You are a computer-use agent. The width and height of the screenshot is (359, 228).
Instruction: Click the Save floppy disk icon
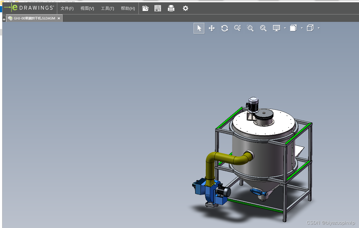(x=158, y=8)
